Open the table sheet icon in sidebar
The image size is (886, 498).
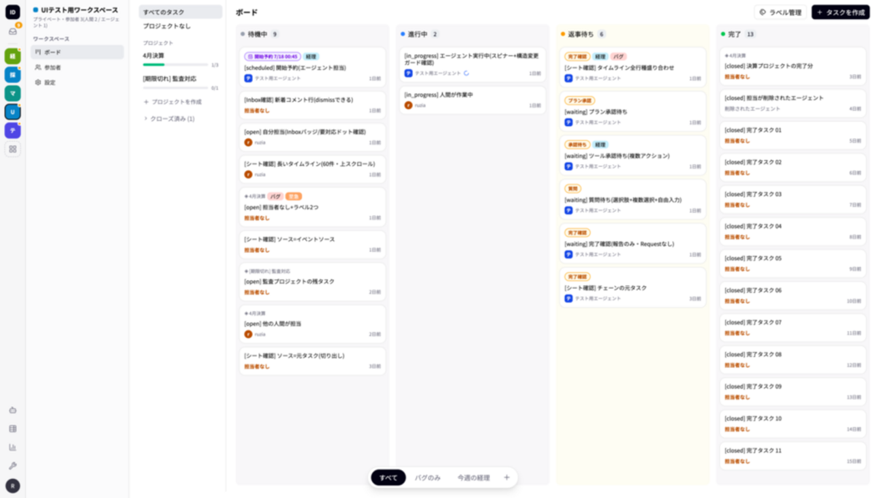pyautogui.click(x=13, y=429)
